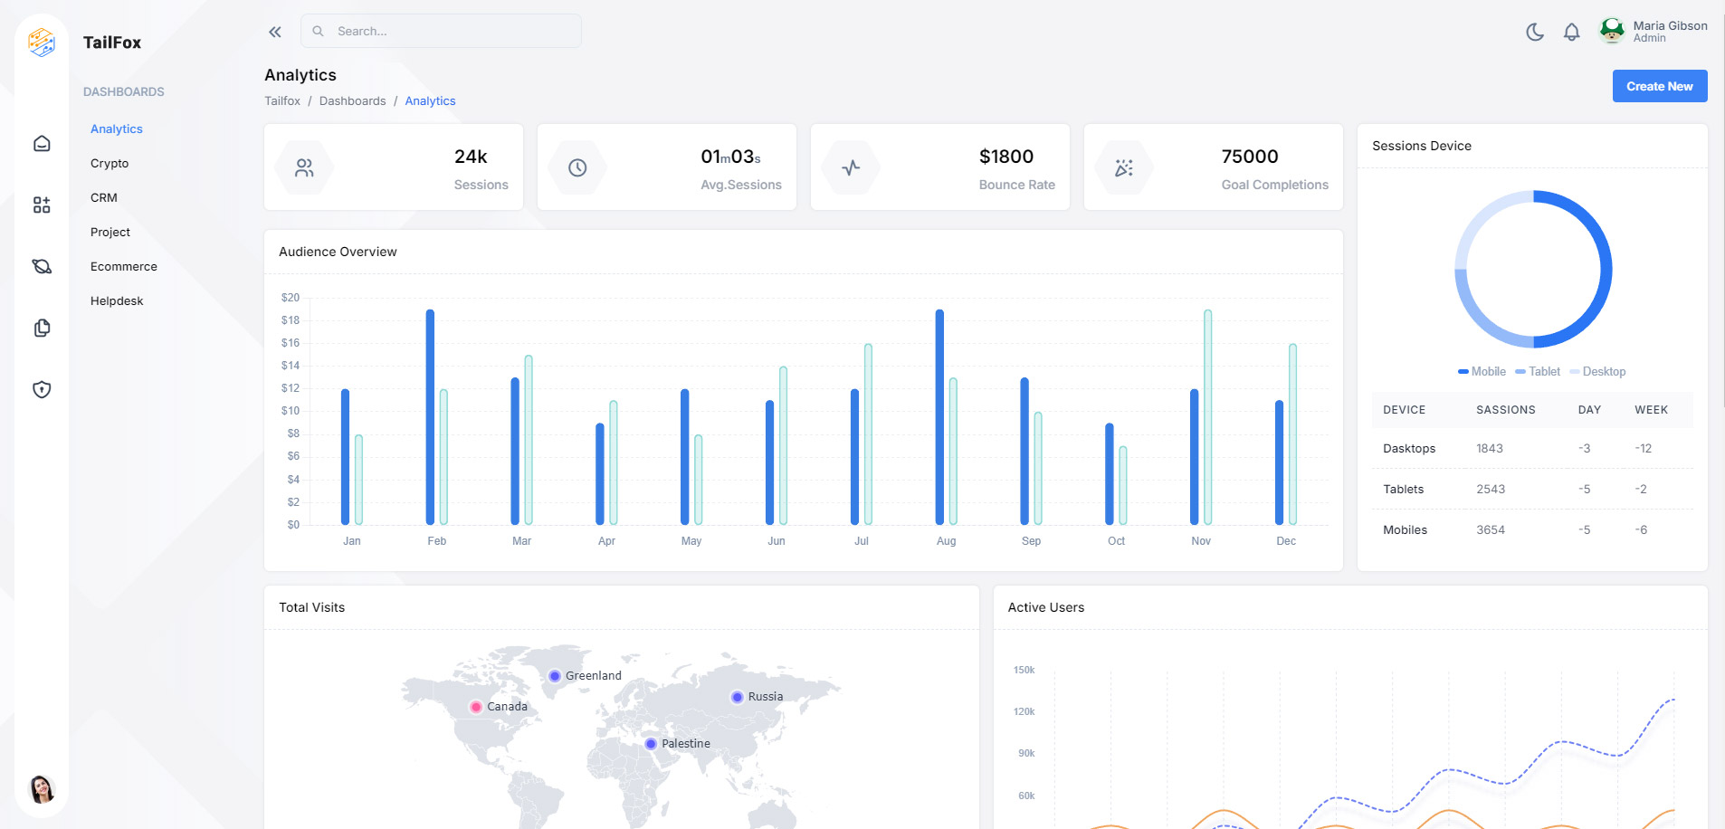Screen dimensions: 1725x829
Task: Click the Nov green bar in chart
Action: tap(1207, 417)
